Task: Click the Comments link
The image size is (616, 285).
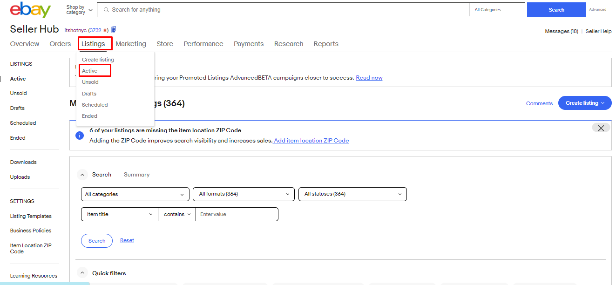Action: pos(539,103)
